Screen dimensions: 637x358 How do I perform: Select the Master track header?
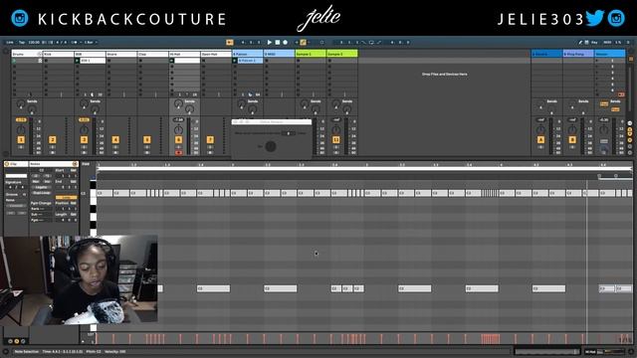[x=610, y=54]
